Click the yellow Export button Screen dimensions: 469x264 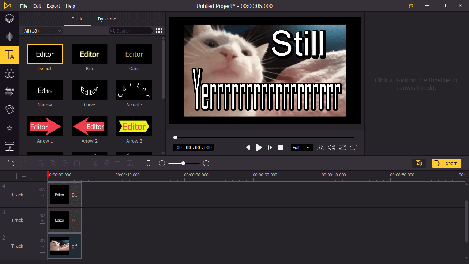447,163
